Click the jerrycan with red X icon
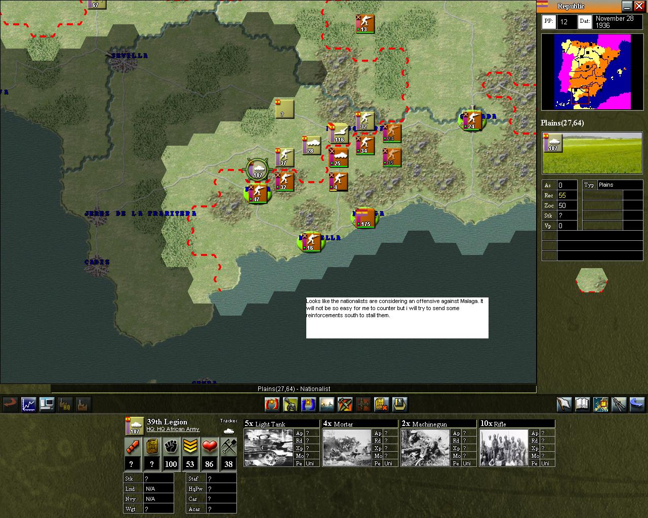The image size is (648, 518). pos(382,404)
